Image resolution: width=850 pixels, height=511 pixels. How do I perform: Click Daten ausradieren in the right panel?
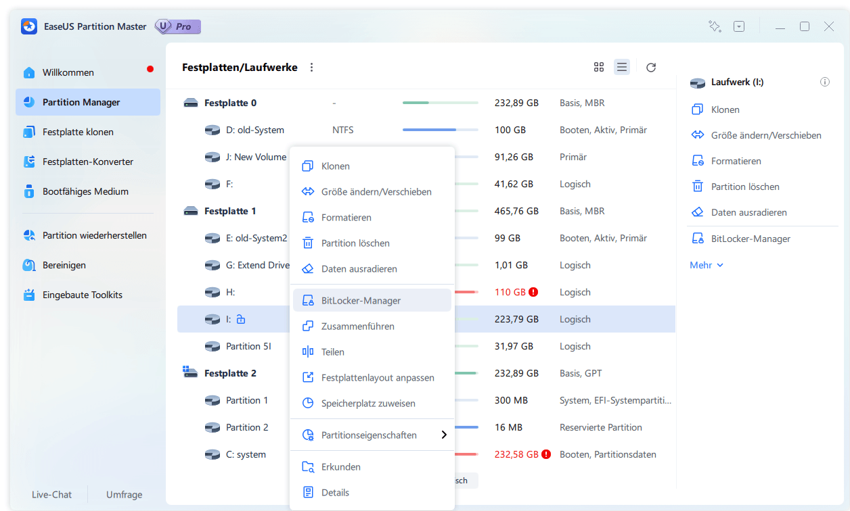tap(739, 212)
